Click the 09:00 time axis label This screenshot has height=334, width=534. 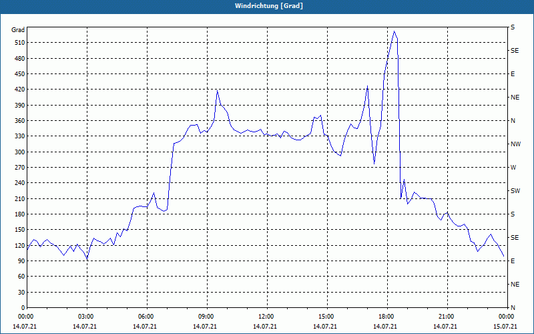pyautogui.click(x=206, y=317)
